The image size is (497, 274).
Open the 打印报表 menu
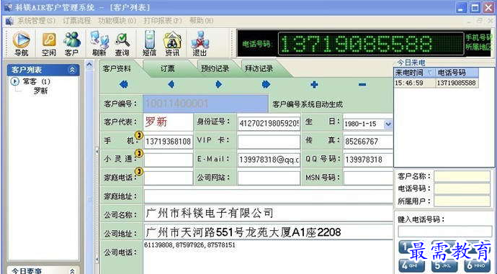click(x=163, y=21)
